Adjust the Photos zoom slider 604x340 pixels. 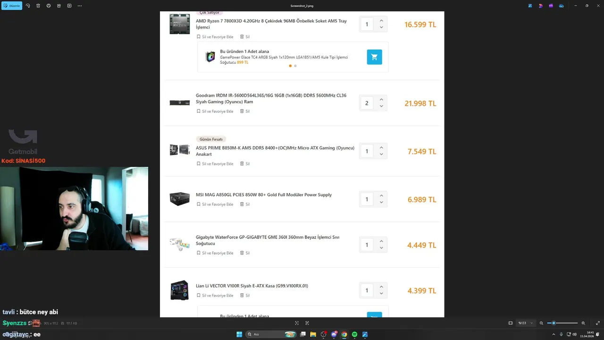(x=562, y=323)
